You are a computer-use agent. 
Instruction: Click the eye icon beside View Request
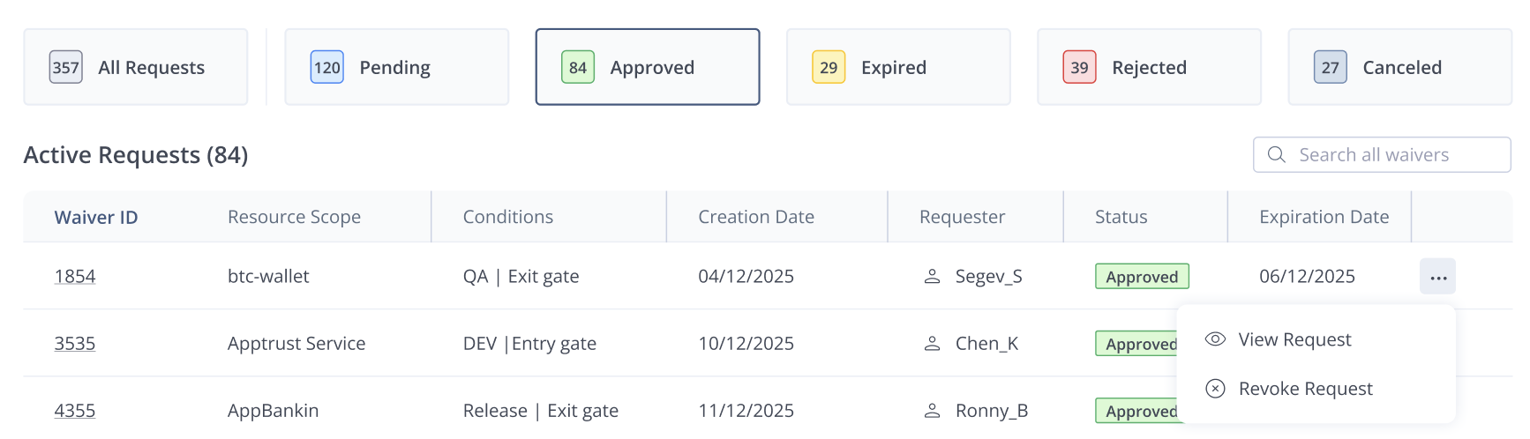point(1215,339)
